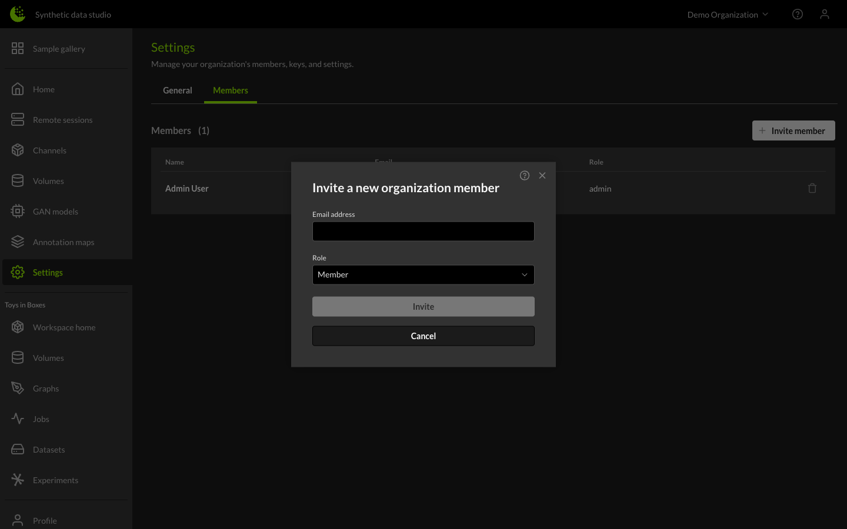
Task: Click the help icon in the top bar
Action: pos(798,14)
